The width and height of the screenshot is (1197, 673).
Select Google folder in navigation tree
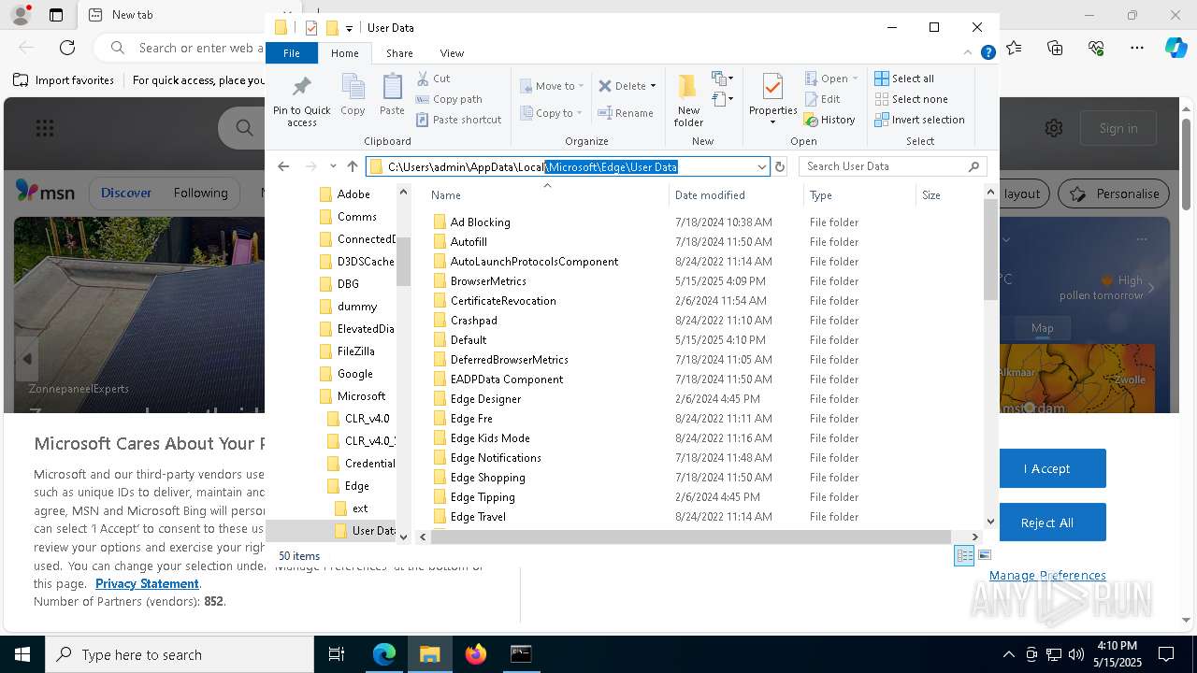pos(354,374)
